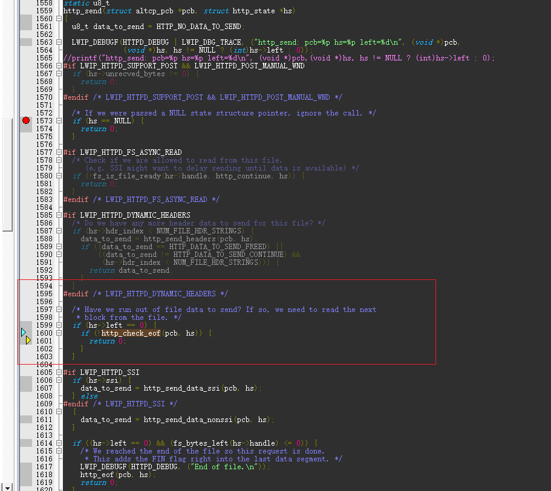This screenshot has height=491, width=551.
Task: Toggle breakpoint in margin at line 1563
Action: 25,42
